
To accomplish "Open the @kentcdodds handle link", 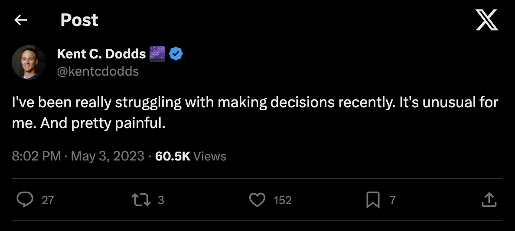I will point(98,71).
